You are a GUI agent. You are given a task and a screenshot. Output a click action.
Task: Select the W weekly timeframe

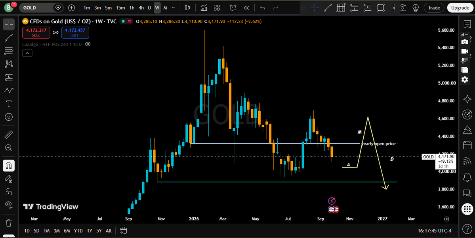point(157,8)
